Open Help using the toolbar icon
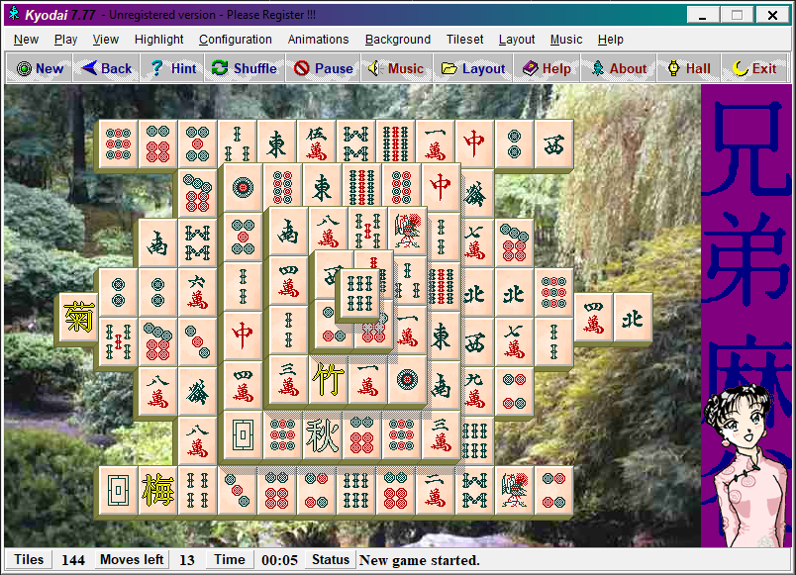The height and width of the screenshot is (575, 796). point(547,68)
